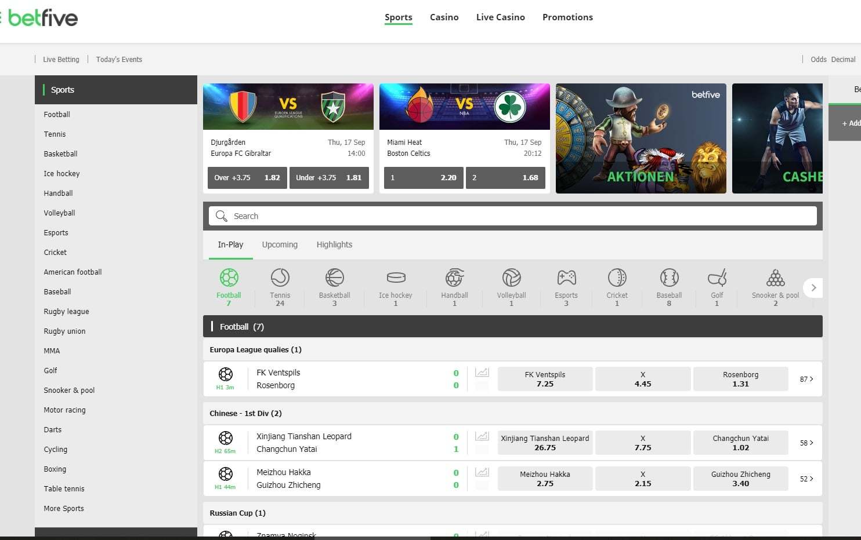This screenshot has height=540, width=861.
Task: Open the Promotions navigation tab
Action: [x=567, y=17]
